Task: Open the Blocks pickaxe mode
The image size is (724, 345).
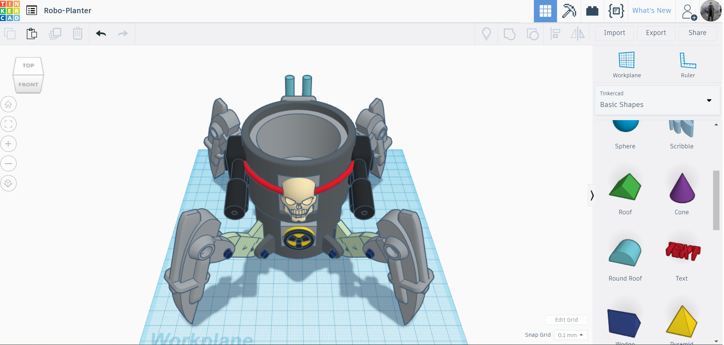Action: pyautogui.click(x=569, y=11)
